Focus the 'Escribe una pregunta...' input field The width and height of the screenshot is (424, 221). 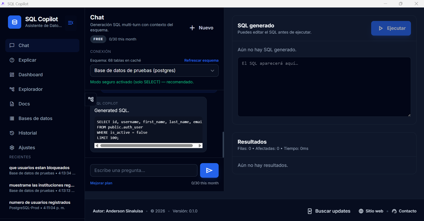144,170
